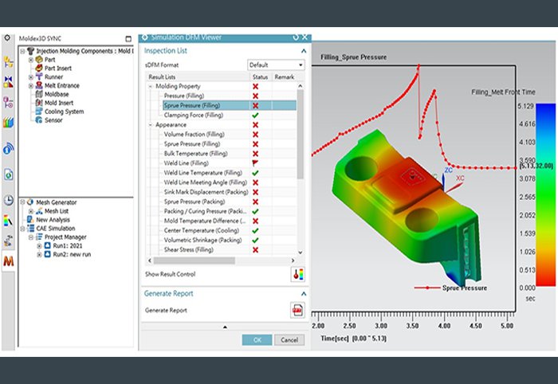Click the Show Result Control thermometer icon
The height and width of the screenshot is (384, 558).
[x=297, y=274]
